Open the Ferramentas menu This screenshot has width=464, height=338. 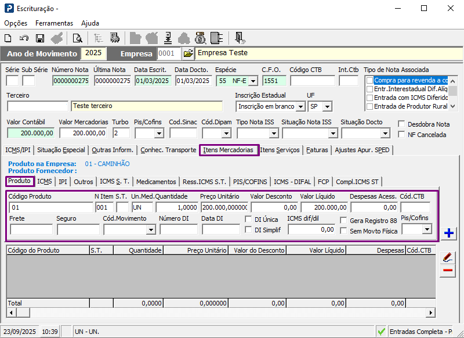pos(54,23)
